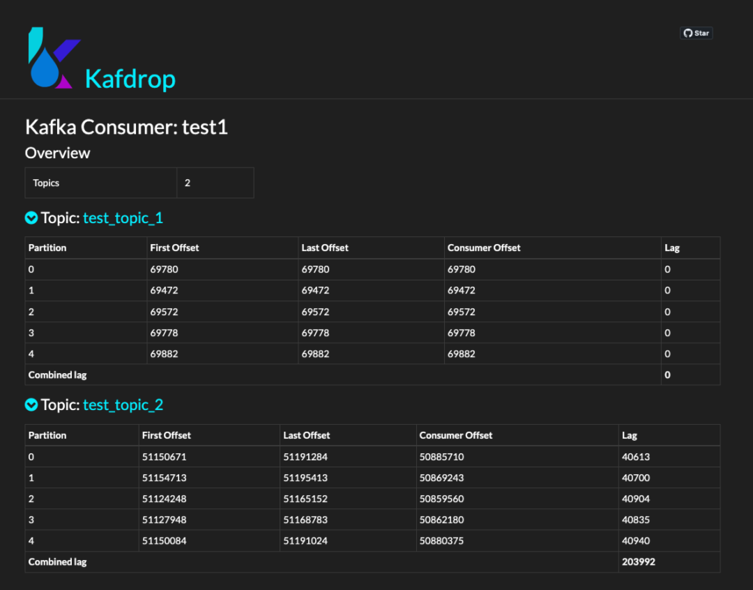Screen dimensions: 753x590
Task: Click Combined lag label under test_topic_2
Action: (58, 562)
